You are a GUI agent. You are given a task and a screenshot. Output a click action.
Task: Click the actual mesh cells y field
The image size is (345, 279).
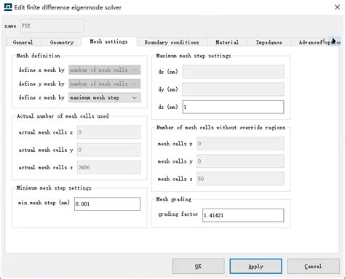coord(108,150)
